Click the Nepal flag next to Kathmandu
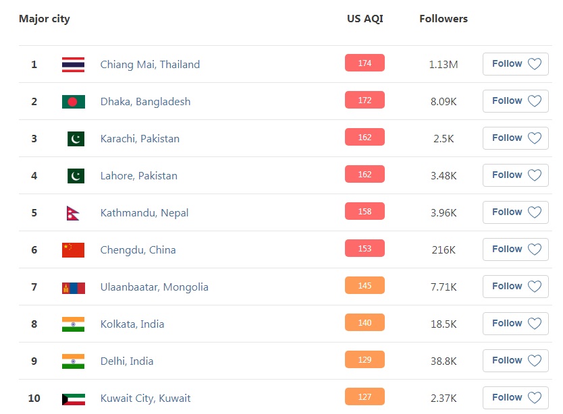This screenshot has width=563, height=414. point(72,213)
